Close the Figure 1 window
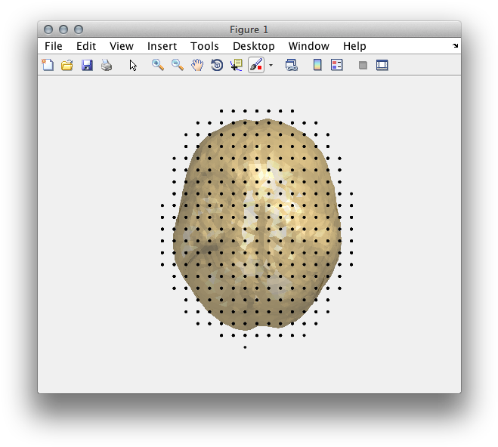Viewport: 498px width, 447px height. (48, 29)
